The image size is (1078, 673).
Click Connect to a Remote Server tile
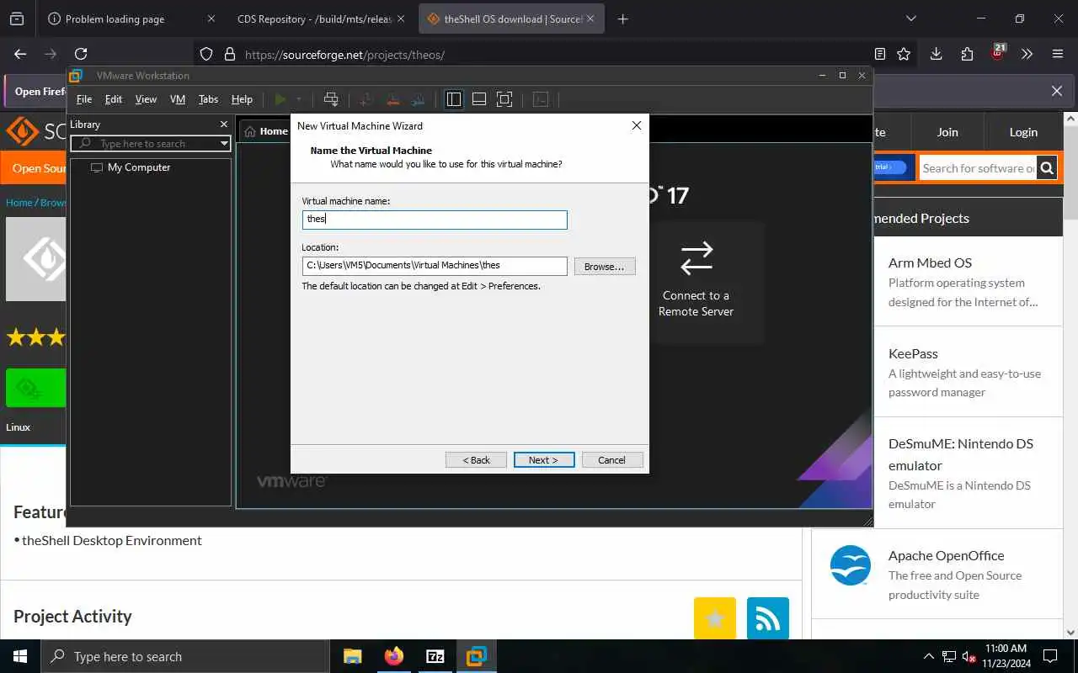pos(696,282)
